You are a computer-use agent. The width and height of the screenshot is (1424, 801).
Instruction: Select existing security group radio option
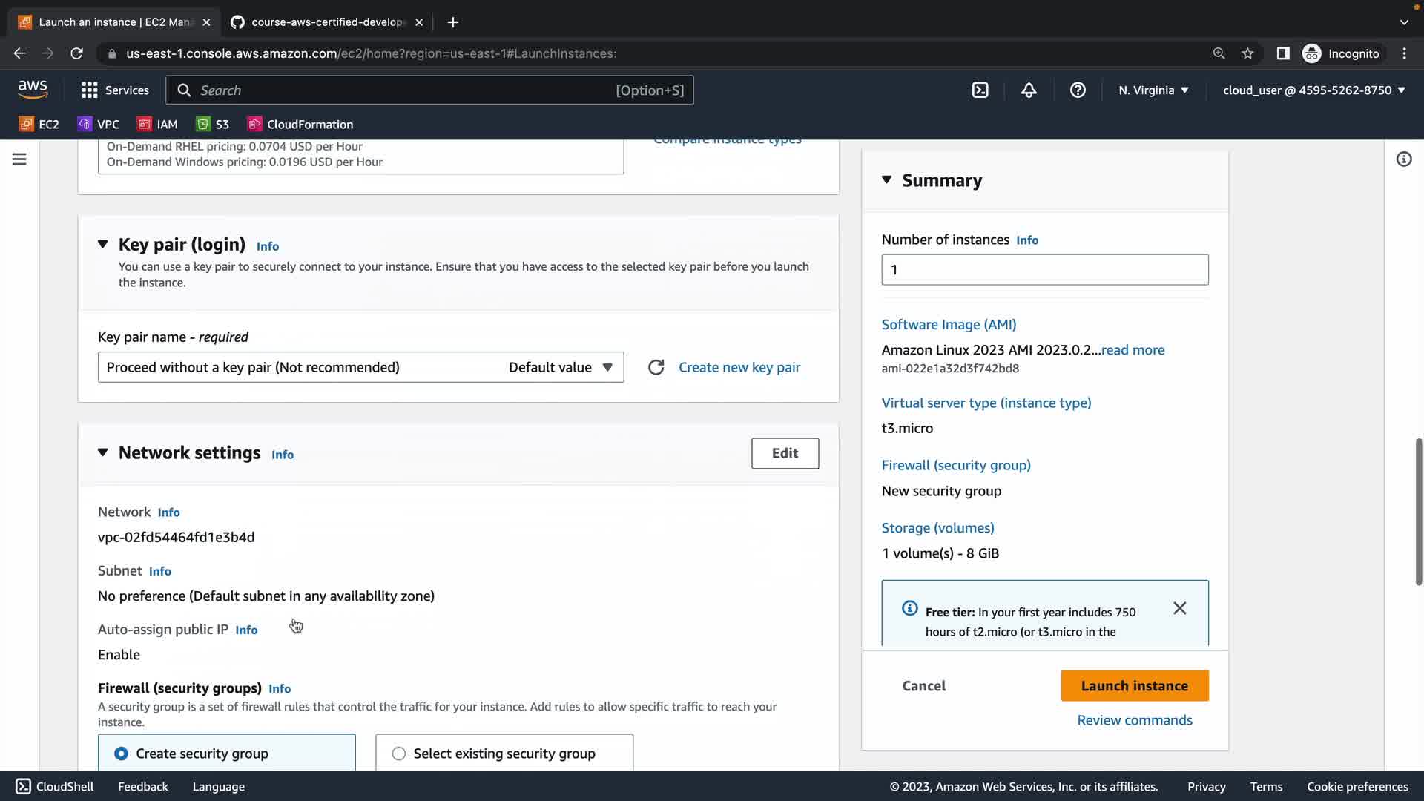point(399,754)
